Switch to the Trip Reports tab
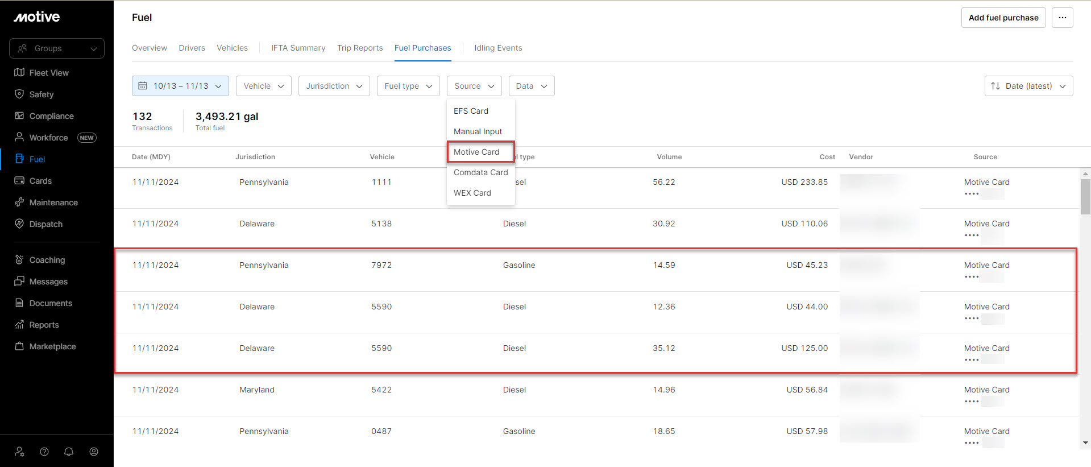The height and width of the screenshot is (467, 1091). pos(360,48)
